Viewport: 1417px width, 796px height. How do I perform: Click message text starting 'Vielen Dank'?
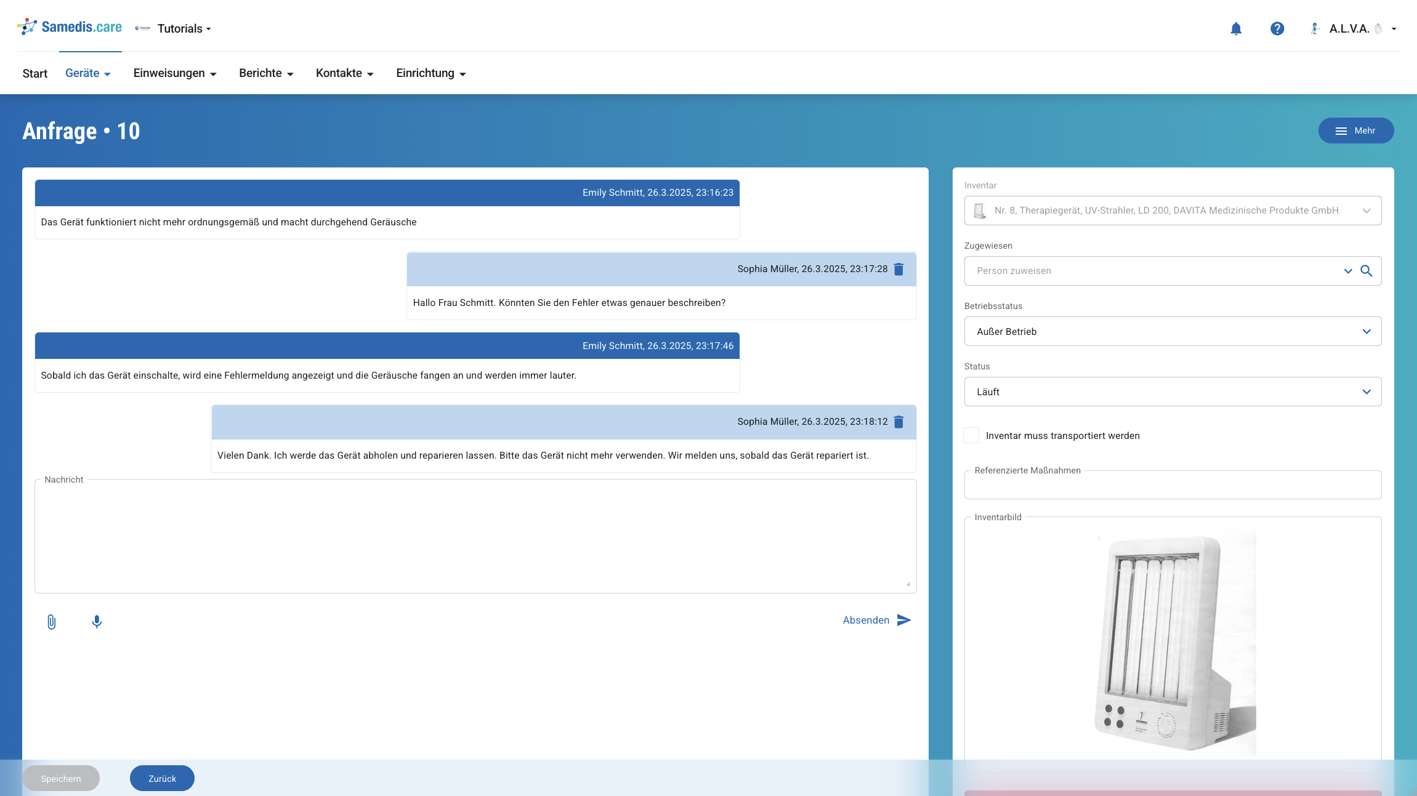coord(543,456)
